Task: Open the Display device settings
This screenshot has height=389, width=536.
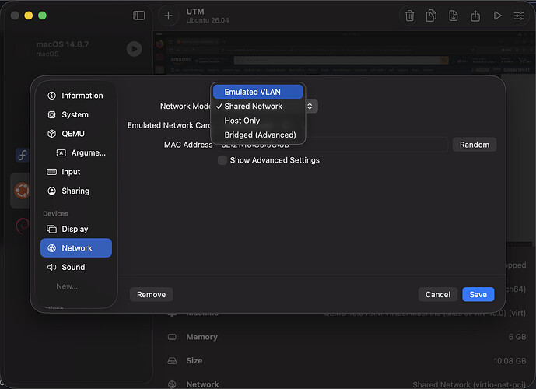Action: (x=76, y=229)
